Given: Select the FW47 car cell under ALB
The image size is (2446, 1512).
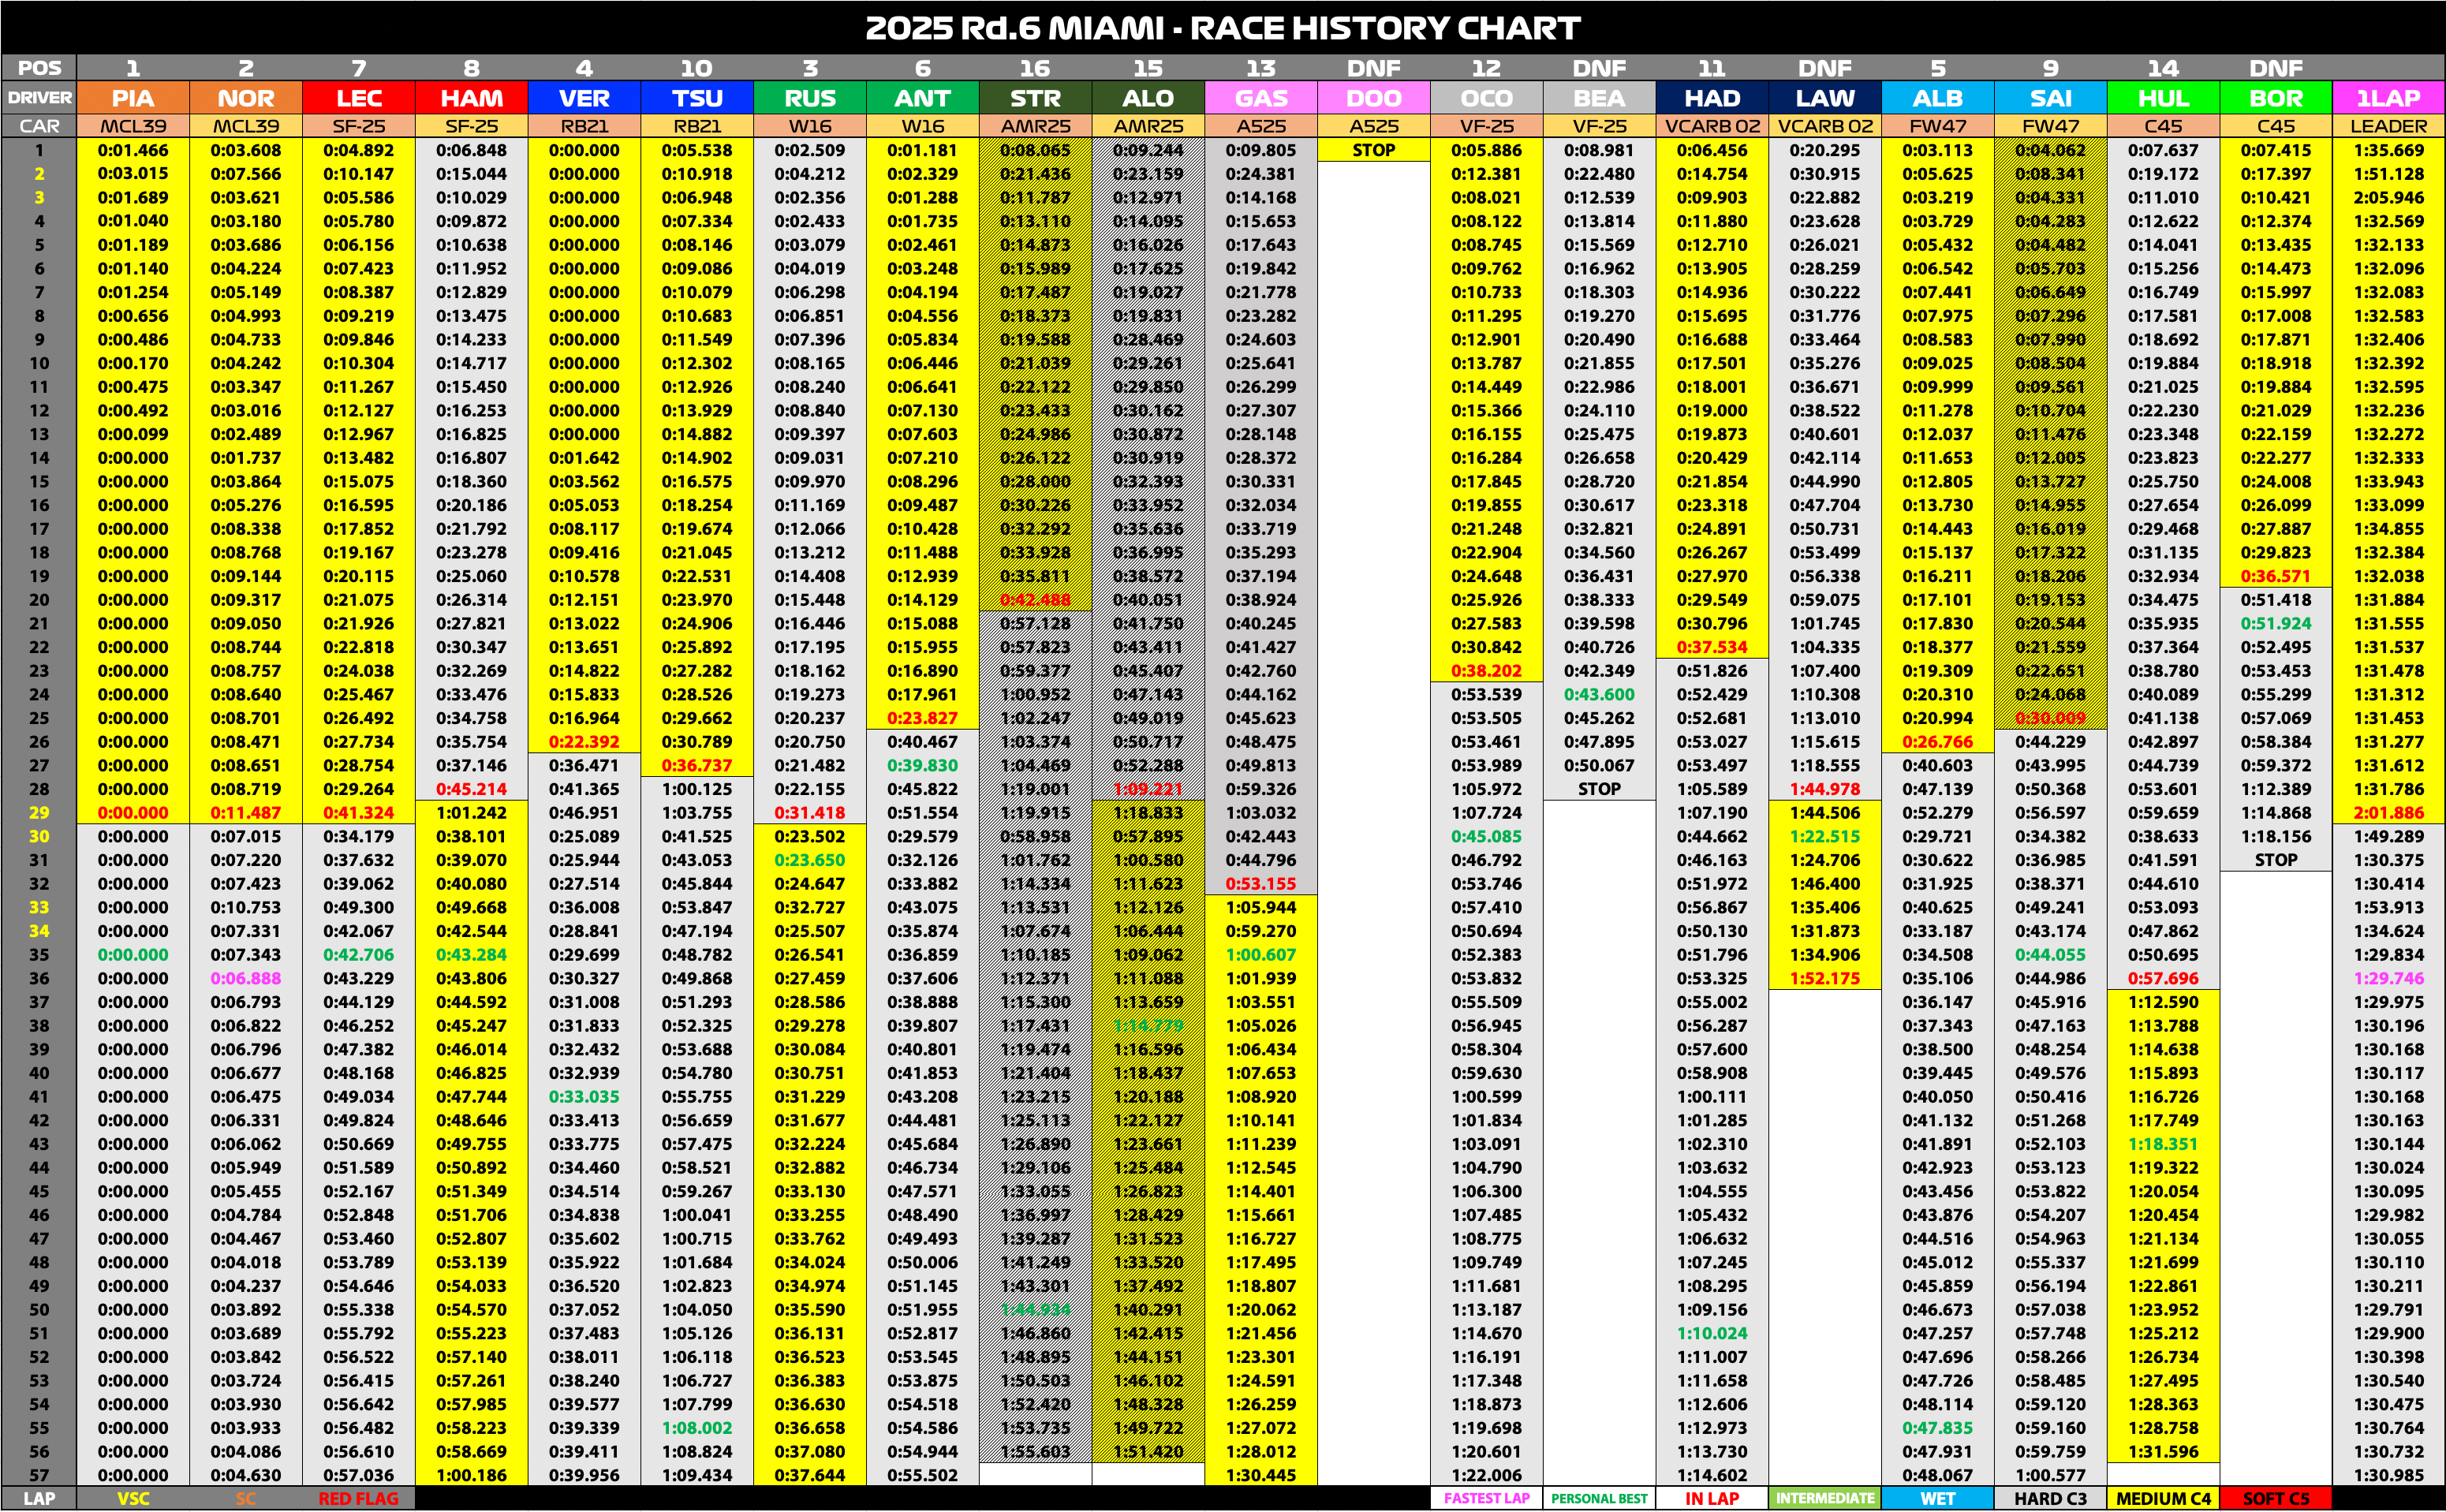Looking at the screenshot, I should point(1938,126).
